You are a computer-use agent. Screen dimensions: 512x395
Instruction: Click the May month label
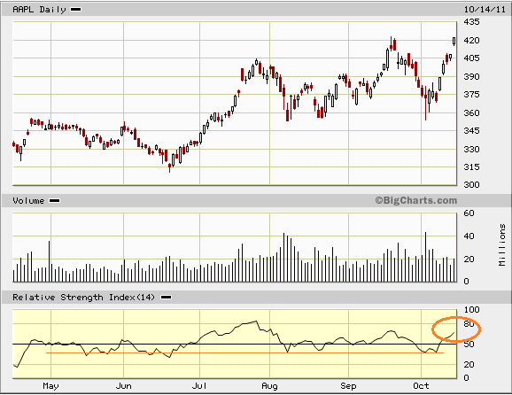[x=50, y=386]
